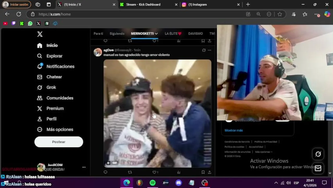This screenshot has height=188, width=333.
Task: Switch to the Instagram browser tab
Action: [x=211, y=4]
